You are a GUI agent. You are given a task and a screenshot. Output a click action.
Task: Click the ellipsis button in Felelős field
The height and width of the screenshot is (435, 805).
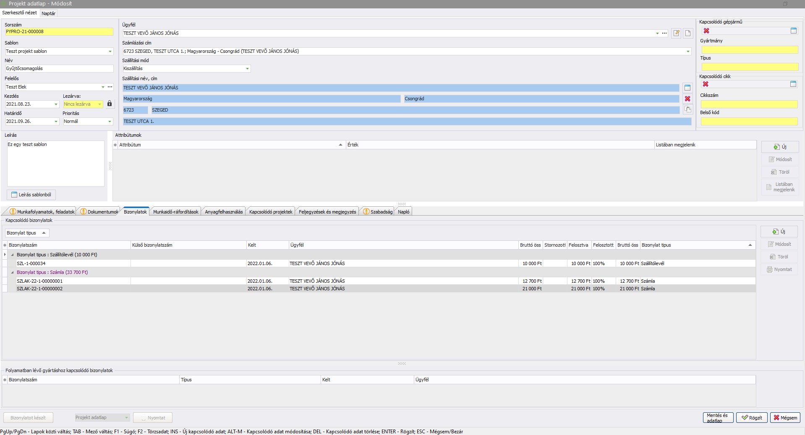tap(110, 87)
